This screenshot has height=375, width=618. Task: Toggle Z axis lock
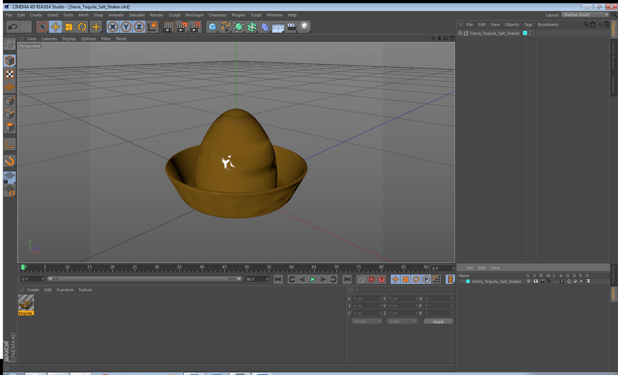[x=139, y=27]
